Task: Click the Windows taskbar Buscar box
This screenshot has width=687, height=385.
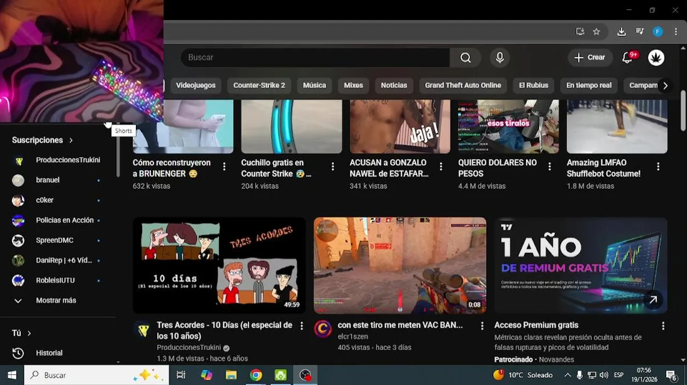Action: pyautogui.click(x=96, y=375)
